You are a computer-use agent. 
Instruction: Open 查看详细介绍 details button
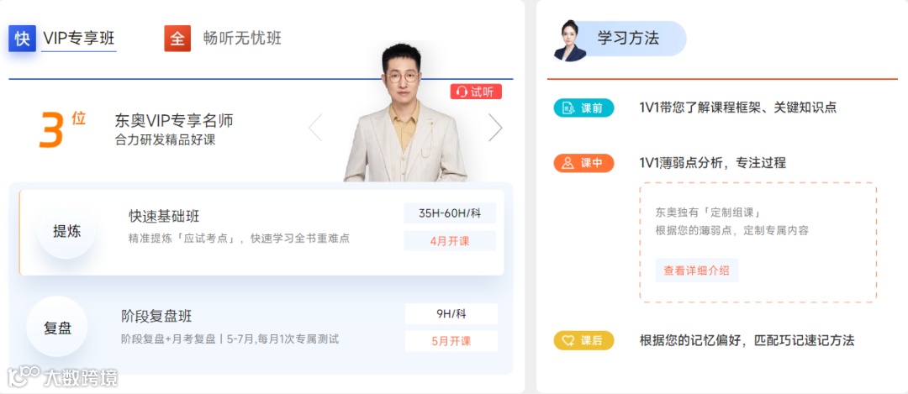697,271
